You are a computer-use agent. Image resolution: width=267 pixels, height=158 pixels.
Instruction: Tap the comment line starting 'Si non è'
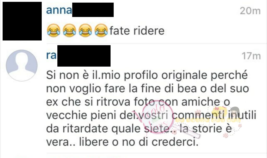(147, 75)
